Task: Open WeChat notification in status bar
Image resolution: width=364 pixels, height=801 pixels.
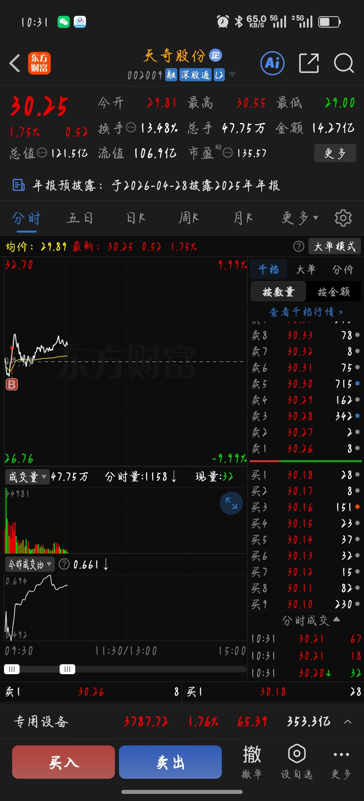Action: (x=64, y=22)
